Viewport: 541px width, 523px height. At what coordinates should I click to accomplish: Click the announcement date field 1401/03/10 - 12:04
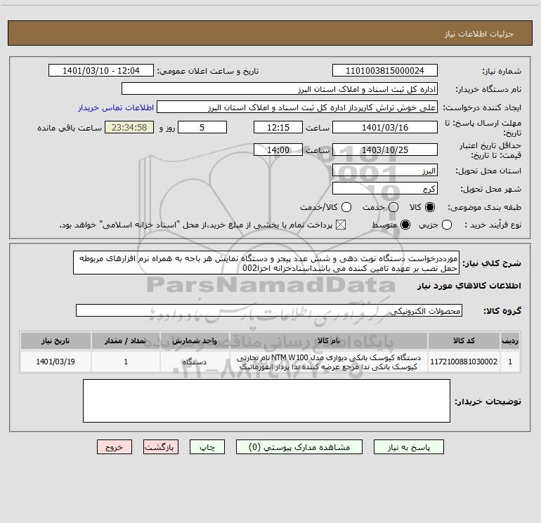[x=100, y=70]
